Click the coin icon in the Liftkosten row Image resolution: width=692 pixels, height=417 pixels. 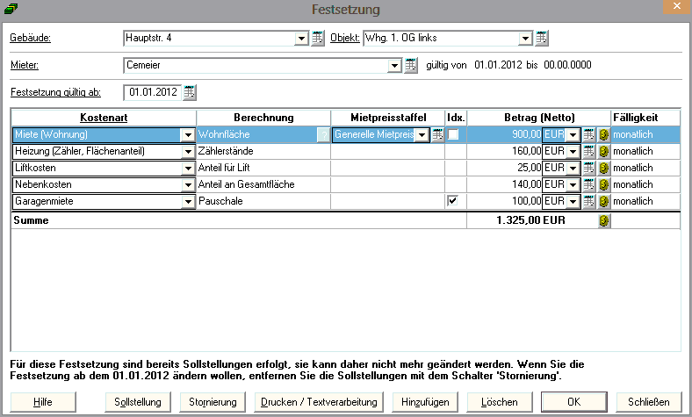point(603,168)
